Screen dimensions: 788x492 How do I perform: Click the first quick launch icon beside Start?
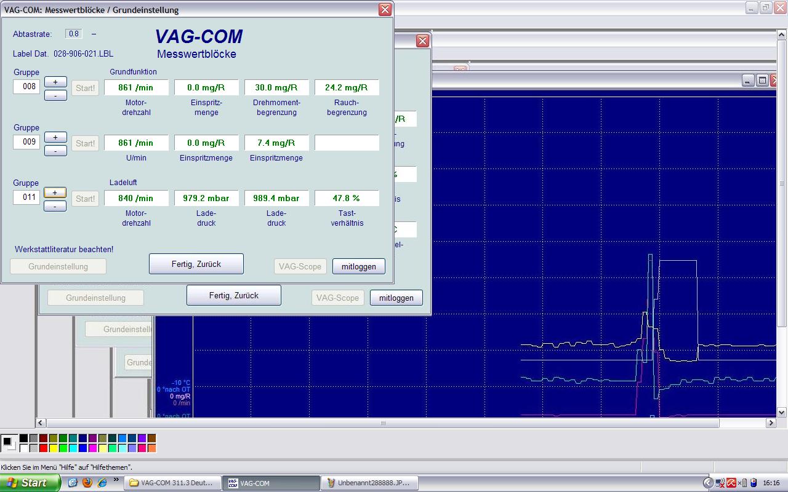pyautogui.click(x=73, y=483)
